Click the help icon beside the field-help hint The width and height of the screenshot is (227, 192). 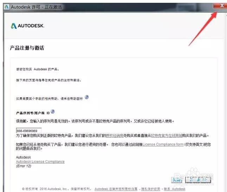coord(86,97)
